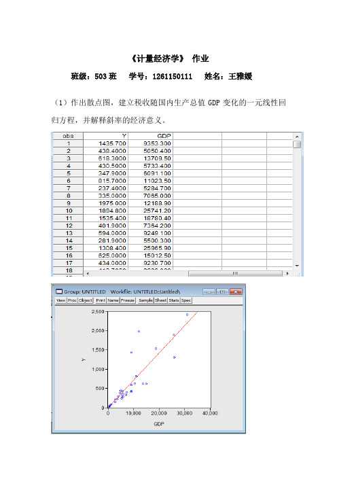Screen dimensions: 337x477
Task: Open Spec view in Group toolbar
Action: click(186, 300)
